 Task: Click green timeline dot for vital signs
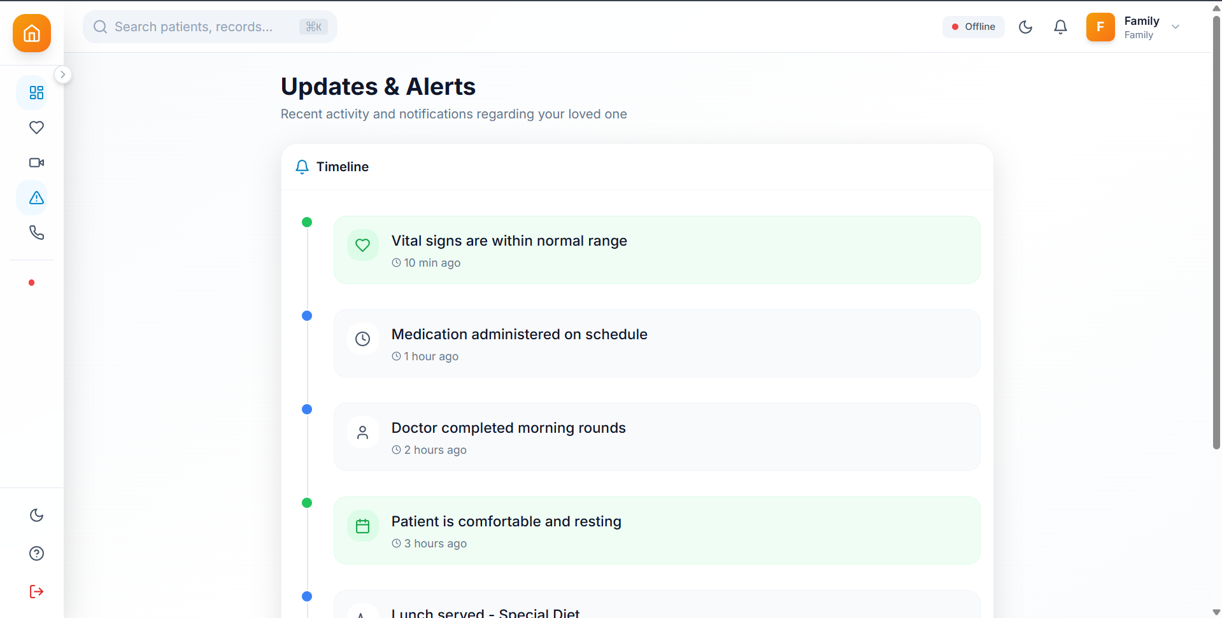(307, 222)
